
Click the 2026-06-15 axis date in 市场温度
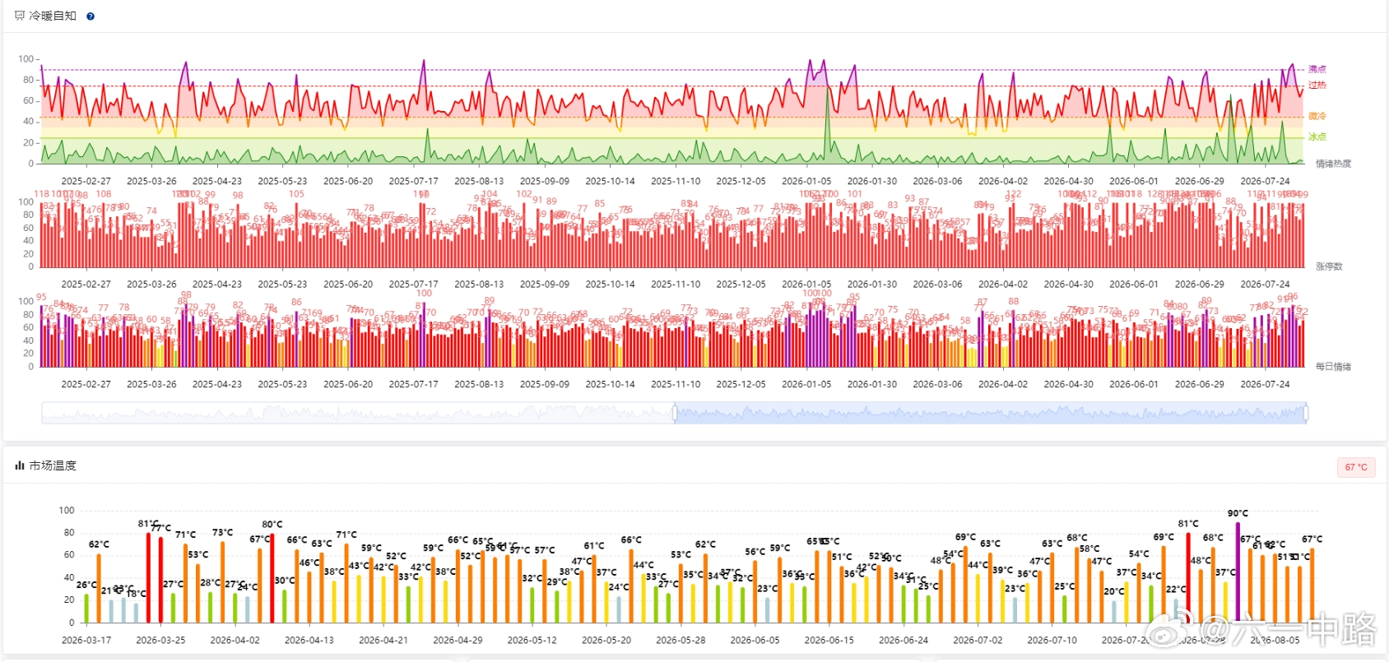(x=829, y=640)
